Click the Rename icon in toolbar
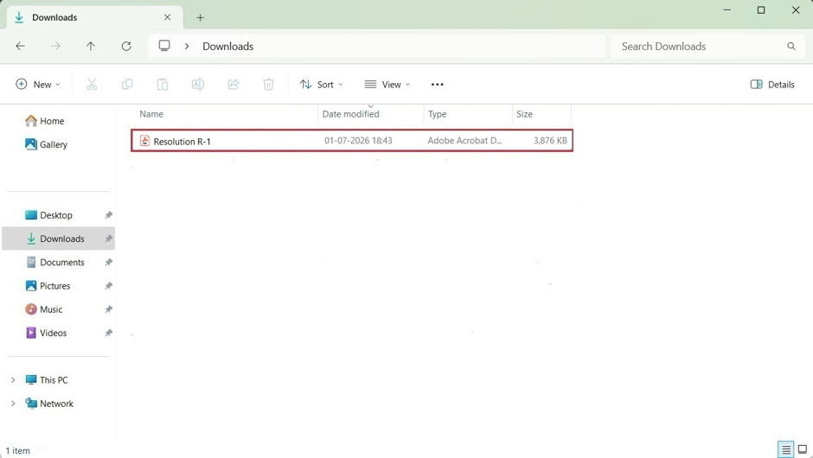The height and width of the screenshot is (458, 813). point(197,85)
